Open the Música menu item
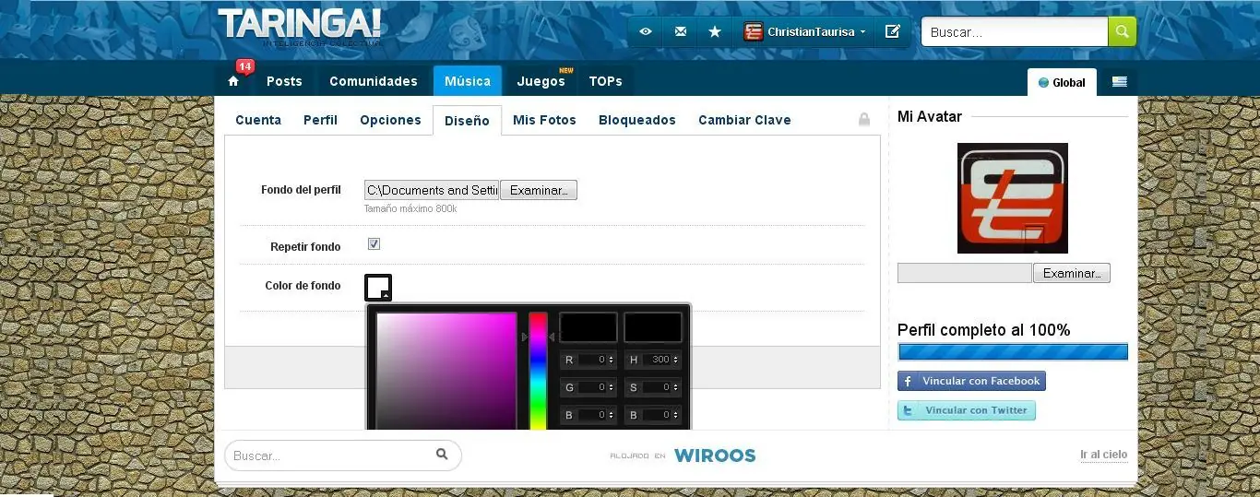This screenshot has width=1260, height=497. click(x=468, y=81)
